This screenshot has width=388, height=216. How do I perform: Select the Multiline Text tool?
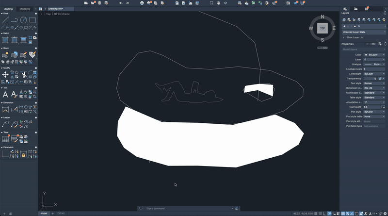pos(5,95)
